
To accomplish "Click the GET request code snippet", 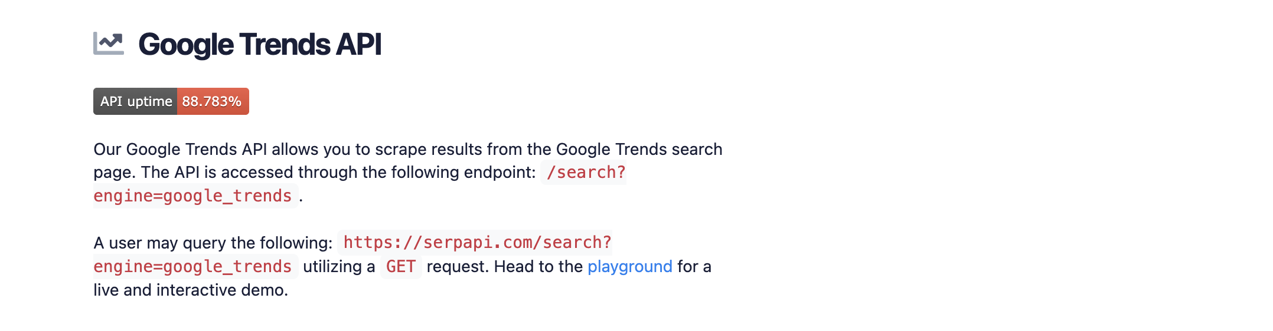I will tap(401, 267).
